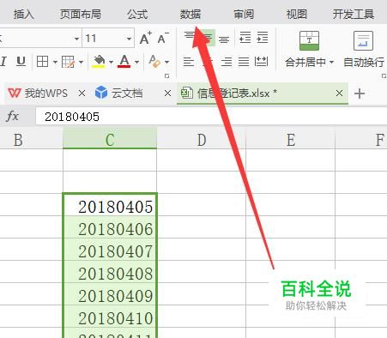Toggle underline formatting
387x338 pixels.
tap(21, 61)
